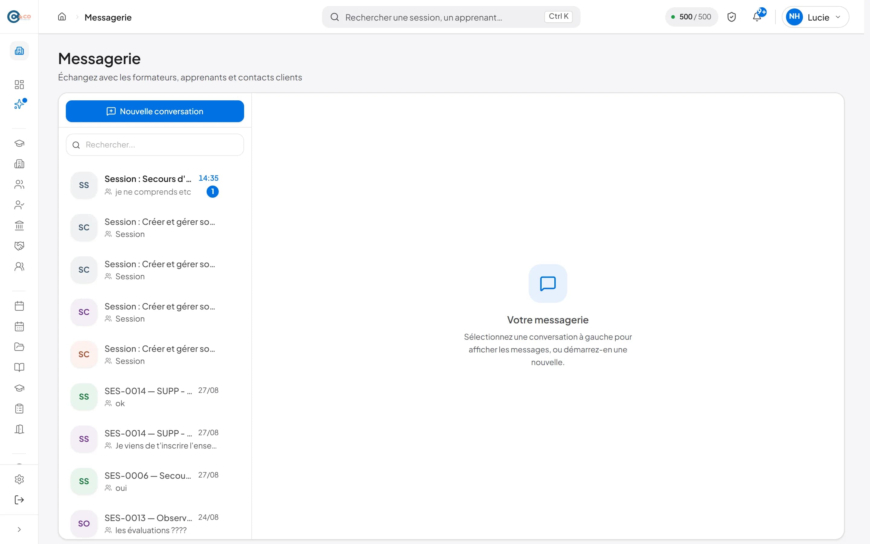
Task: Open the Session : Secours d'... conversation
Action: click(x=155, y=185)
